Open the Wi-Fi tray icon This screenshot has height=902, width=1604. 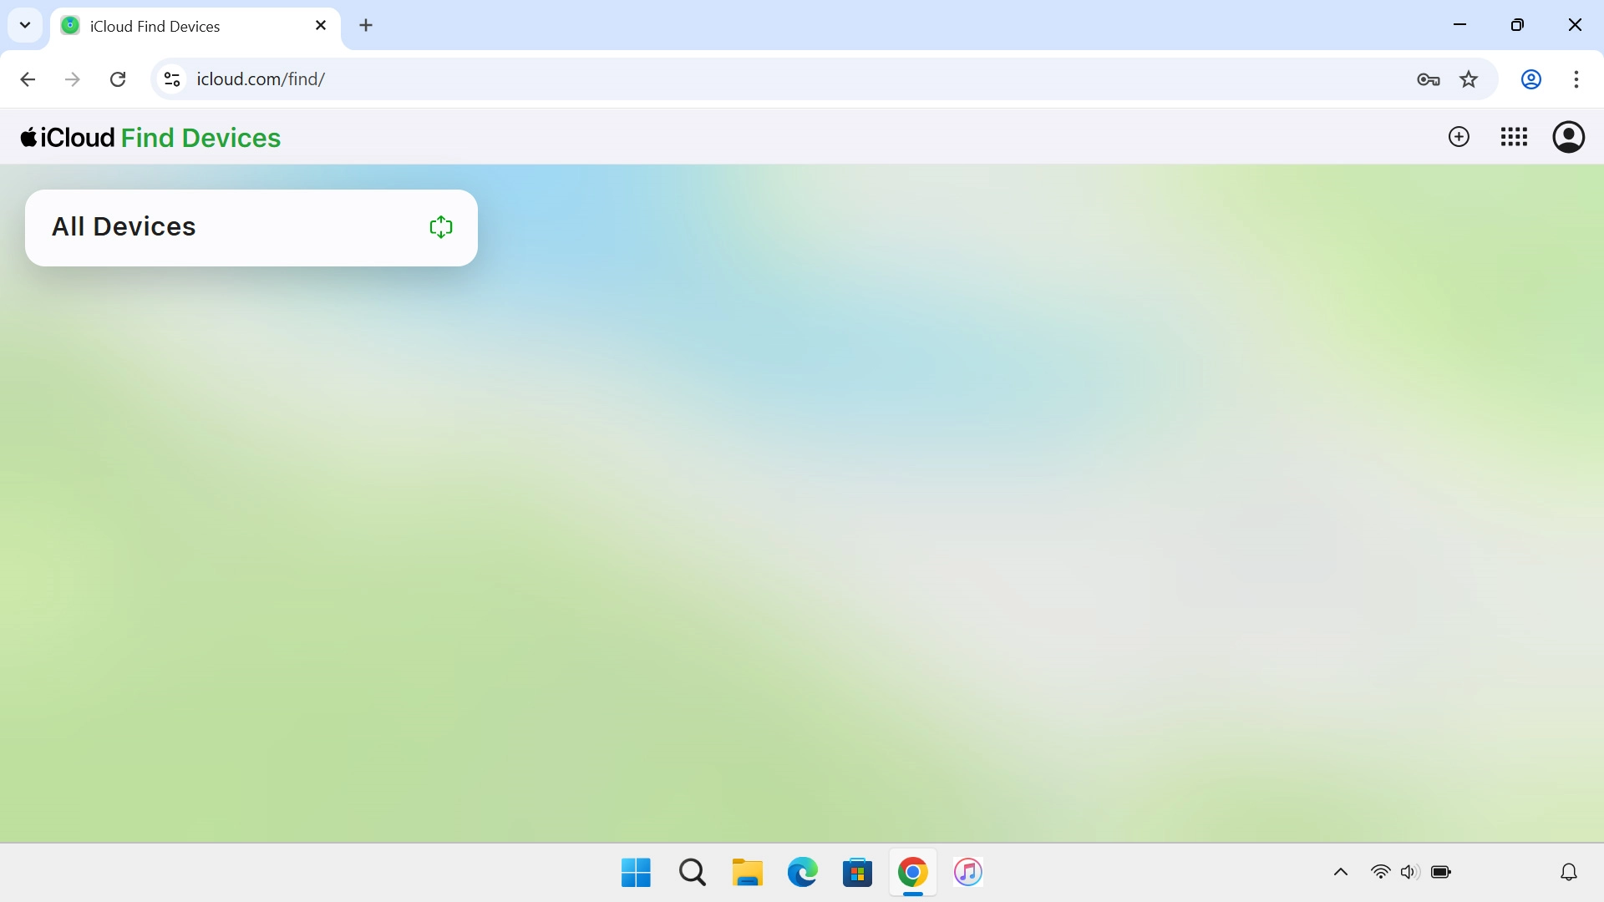(x=1381, y=872)
